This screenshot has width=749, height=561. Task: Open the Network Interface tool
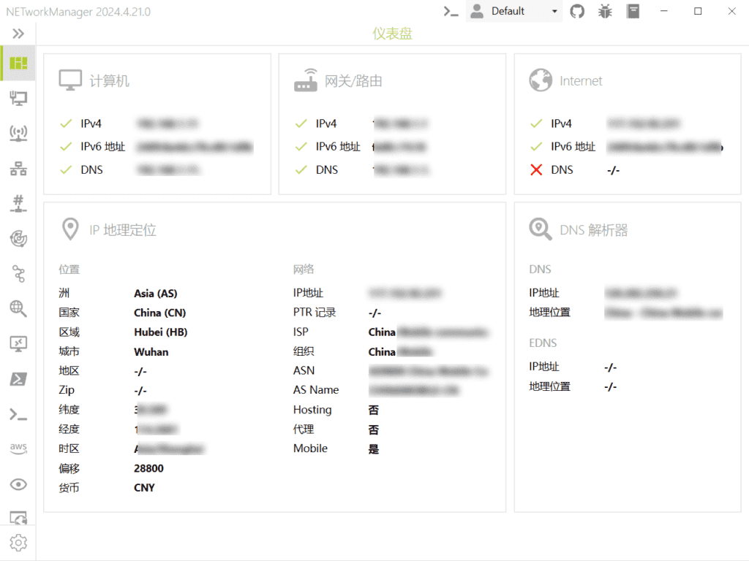[18, 99]
